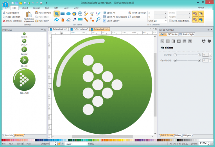Click the Opacity slider plus button
Screen dimensions: 215x147
click(x=199, y=60)
